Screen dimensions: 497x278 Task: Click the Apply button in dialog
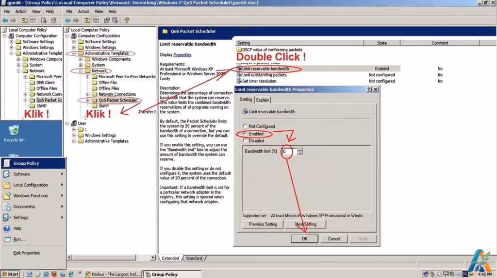[363, 239]
